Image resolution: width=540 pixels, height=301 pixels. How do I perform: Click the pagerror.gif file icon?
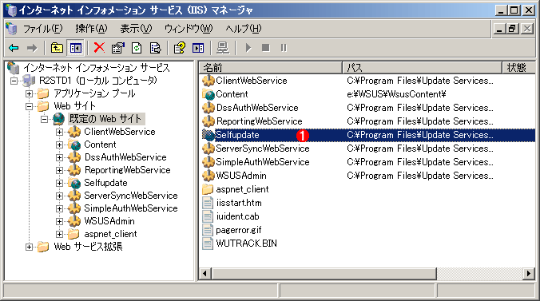[x=208, y=230]
